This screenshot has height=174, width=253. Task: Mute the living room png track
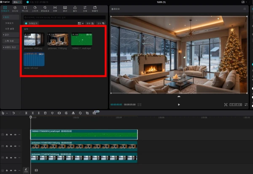(15, 146)
